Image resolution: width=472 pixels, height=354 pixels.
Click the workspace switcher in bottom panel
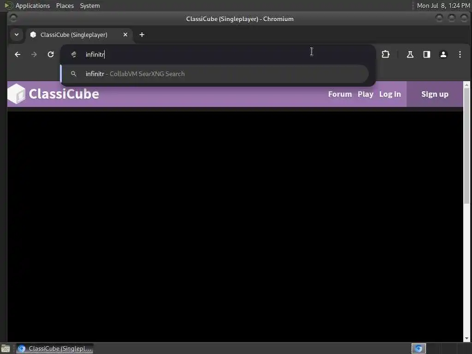pyautogui.click(x=419, y=348)
